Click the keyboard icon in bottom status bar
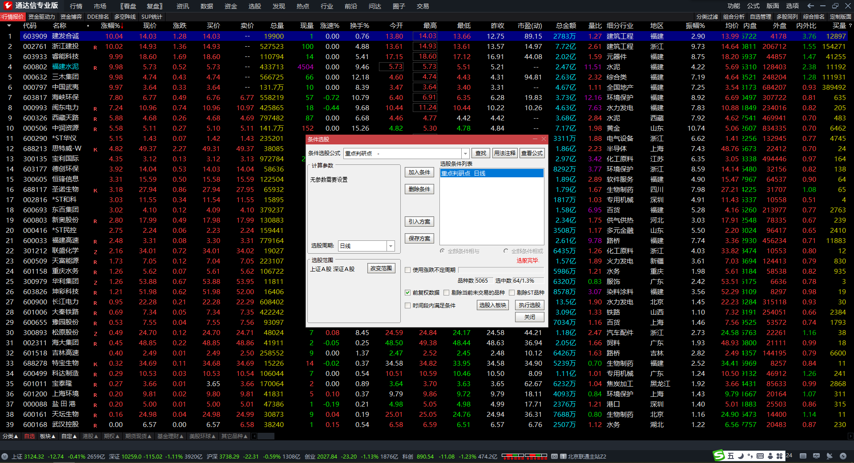Screen dimensions: 854x463 click(803, 456)
